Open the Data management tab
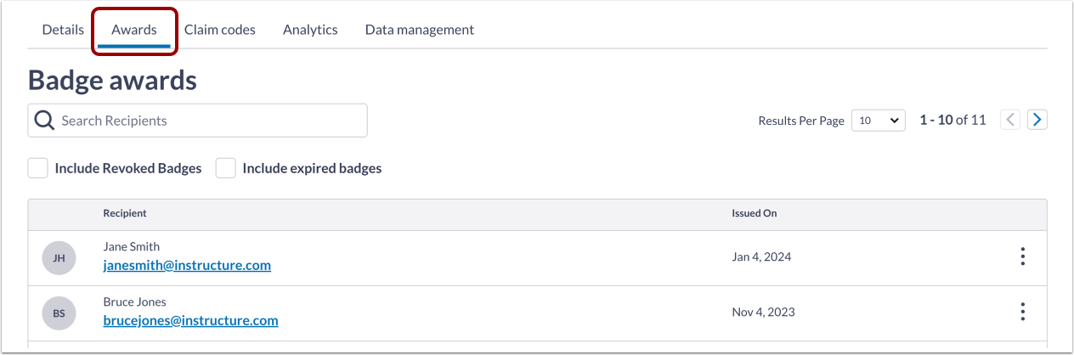Screen dimensions: 1074x355 [x=419, y=30]
